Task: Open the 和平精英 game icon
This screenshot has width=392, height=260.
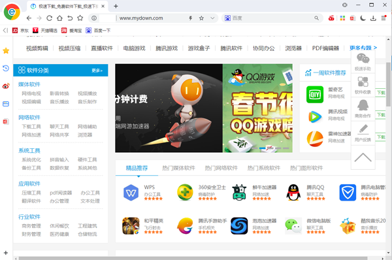Action: [x=131, y=226]
